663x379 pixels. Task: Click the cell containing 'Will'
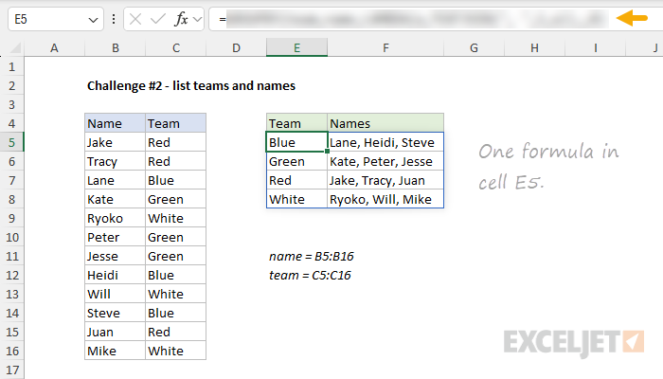[115, 294]
